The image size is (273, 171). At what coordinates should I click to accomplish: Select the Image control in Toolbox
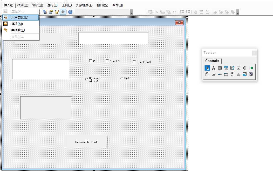245,74
